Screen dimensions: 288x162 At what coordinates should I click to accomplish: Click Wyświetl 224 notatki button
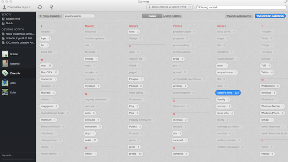270,16
